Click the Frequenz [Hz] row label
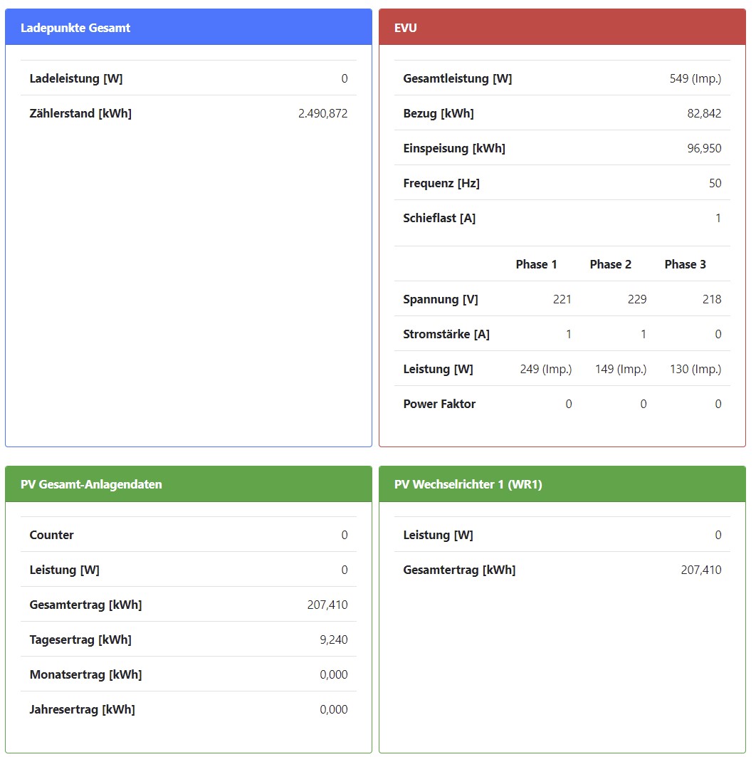756x757 pixels. 441,183
